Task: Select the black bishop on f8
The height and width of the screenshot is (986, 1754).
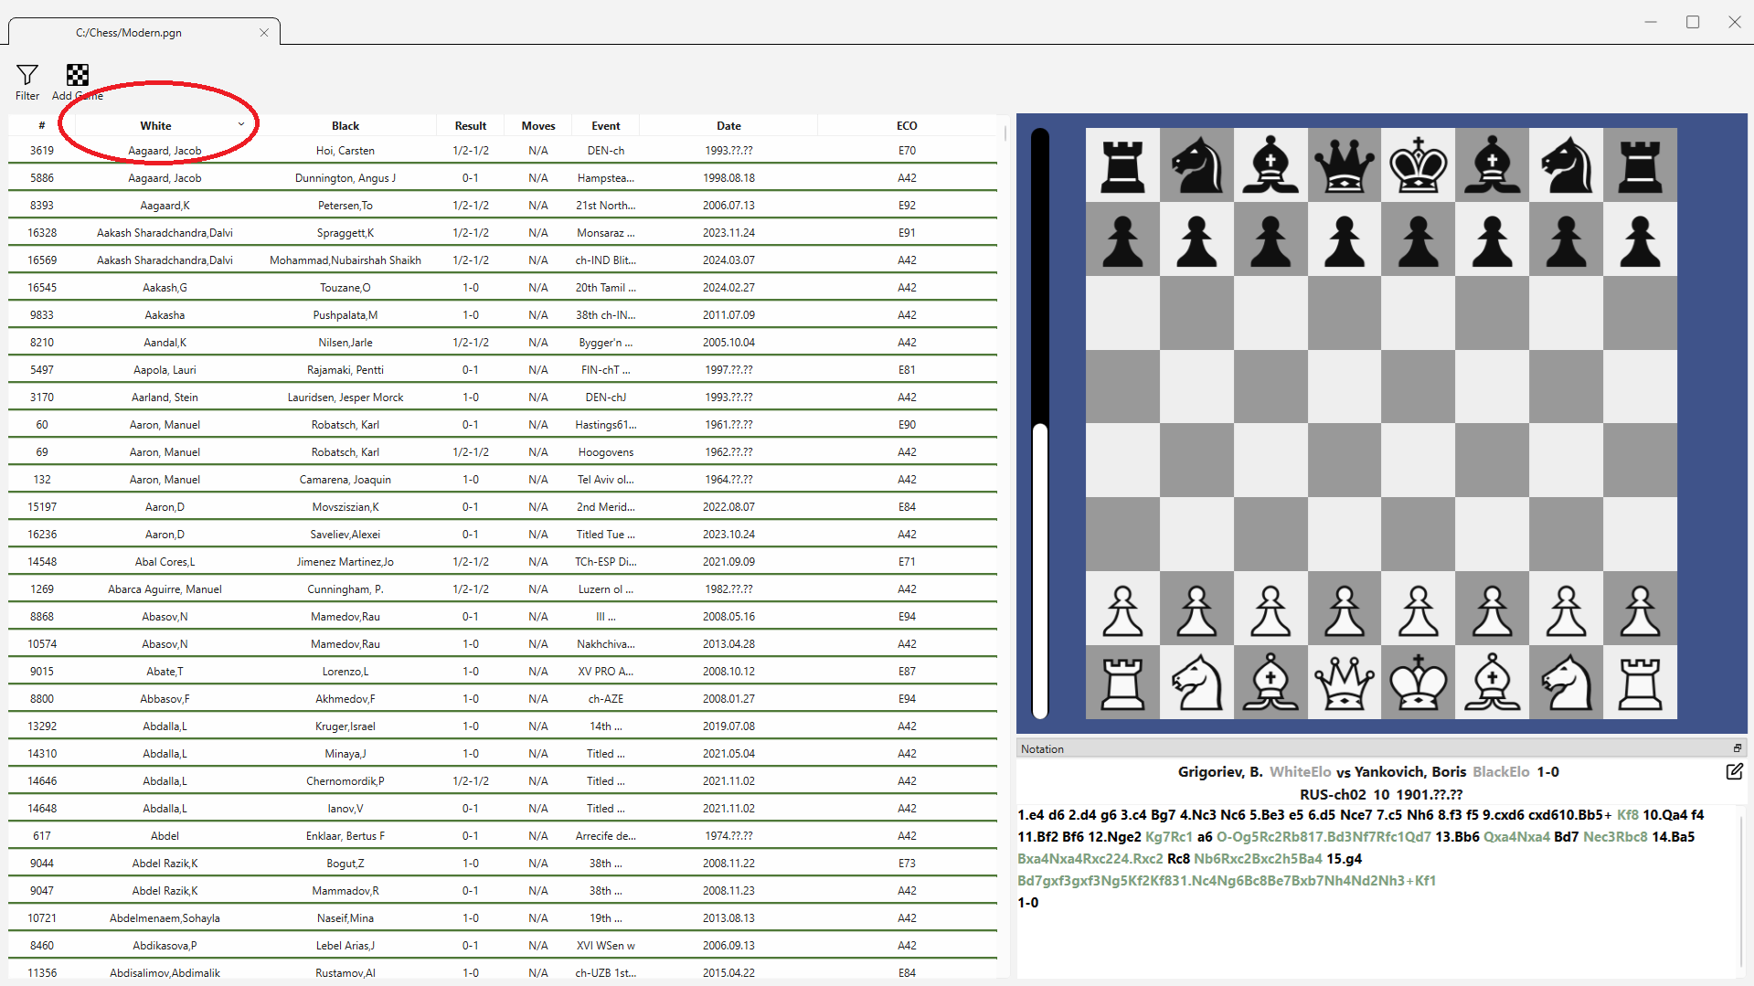Action: click(1492, 164)
